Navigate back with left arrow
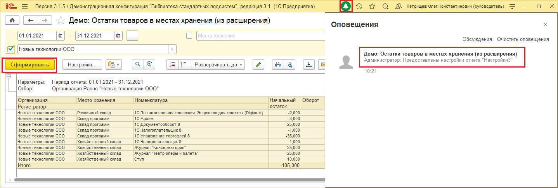The width and height of the screenshot is (558, 188). [x=31, y=20]
